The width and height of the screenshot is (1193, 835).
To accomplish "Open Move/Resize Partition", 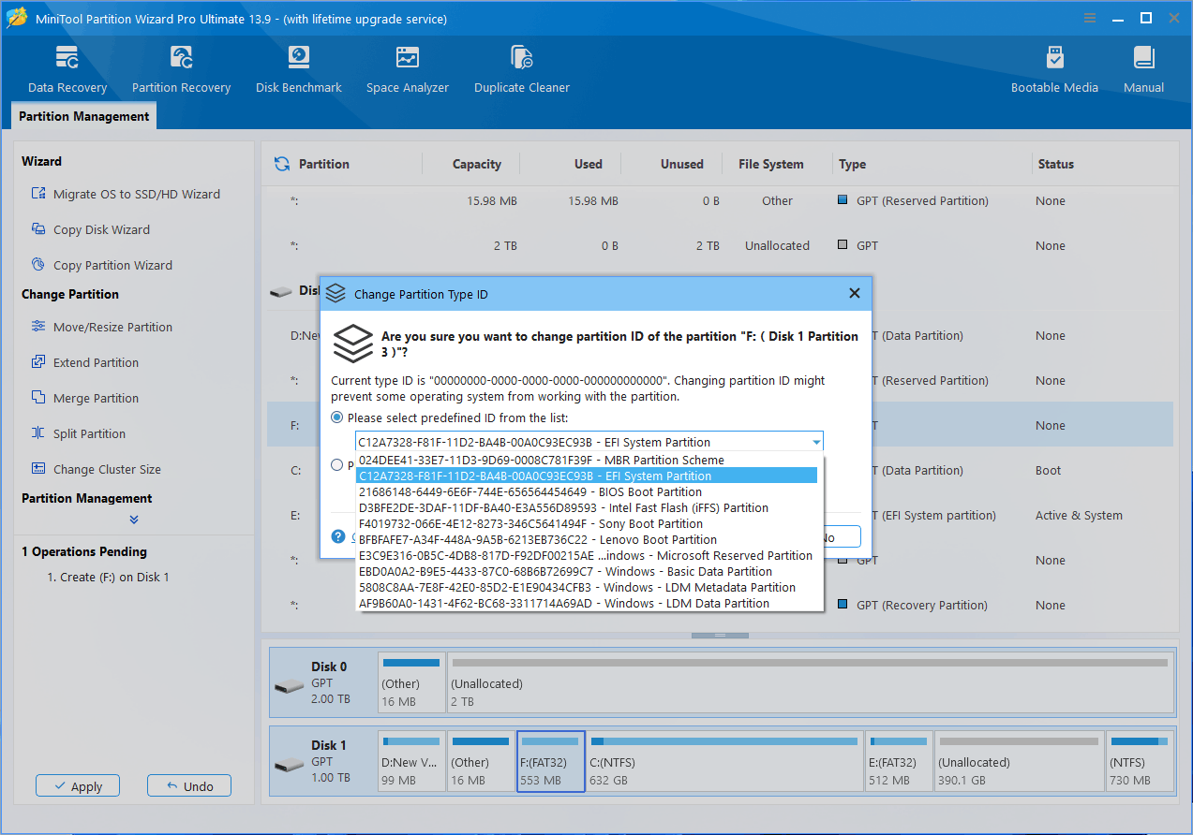I will click(112, 327).
